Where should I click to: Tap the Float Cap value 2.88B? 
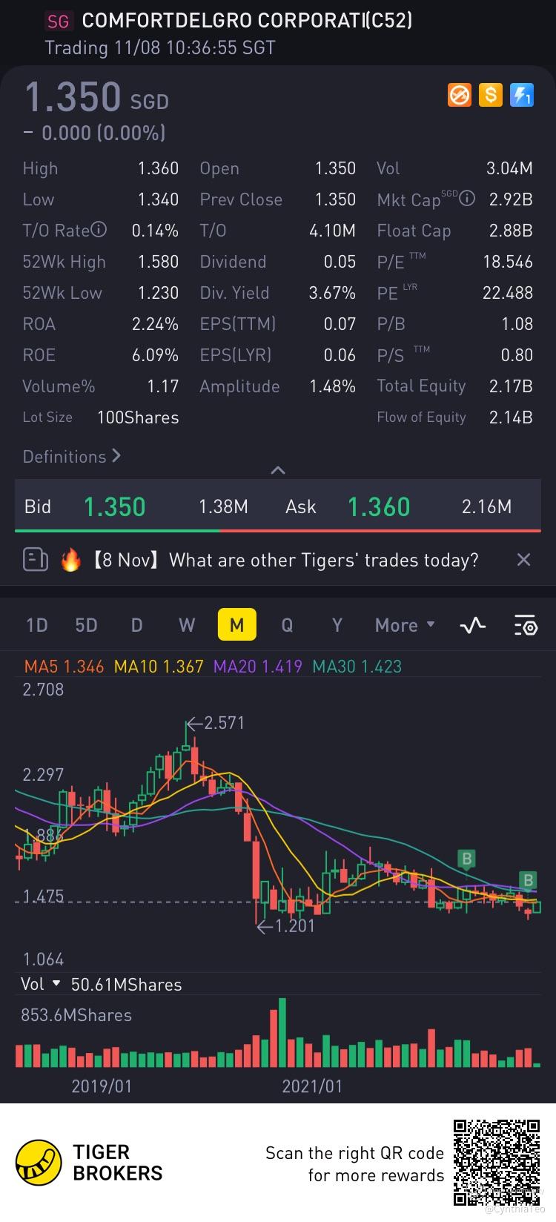point(511,231)
